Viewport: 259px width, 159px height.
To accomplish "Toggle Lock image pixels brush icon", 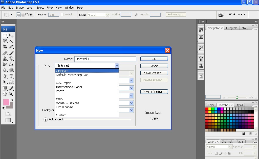I will tap(221, 153).
